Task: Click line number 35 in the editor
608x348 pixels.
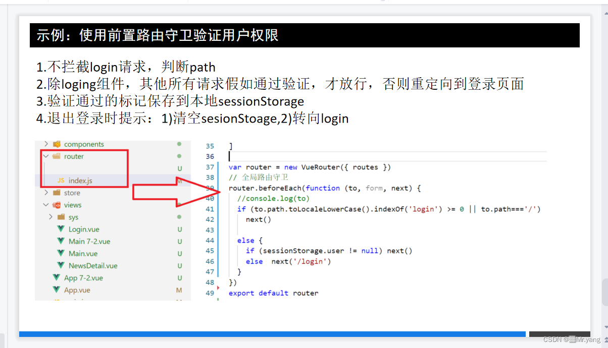Action: tap(210, 146)
